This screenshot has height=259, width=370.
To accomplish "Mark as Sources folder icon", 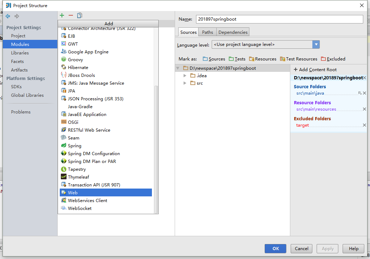I will click(x=205, y=59).
